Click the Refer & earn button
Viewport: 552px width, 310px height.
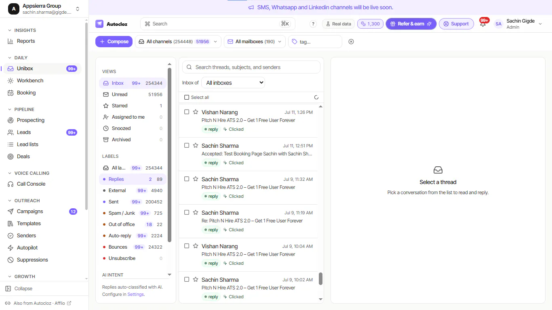pyautogui.click(x=411, y=24)
